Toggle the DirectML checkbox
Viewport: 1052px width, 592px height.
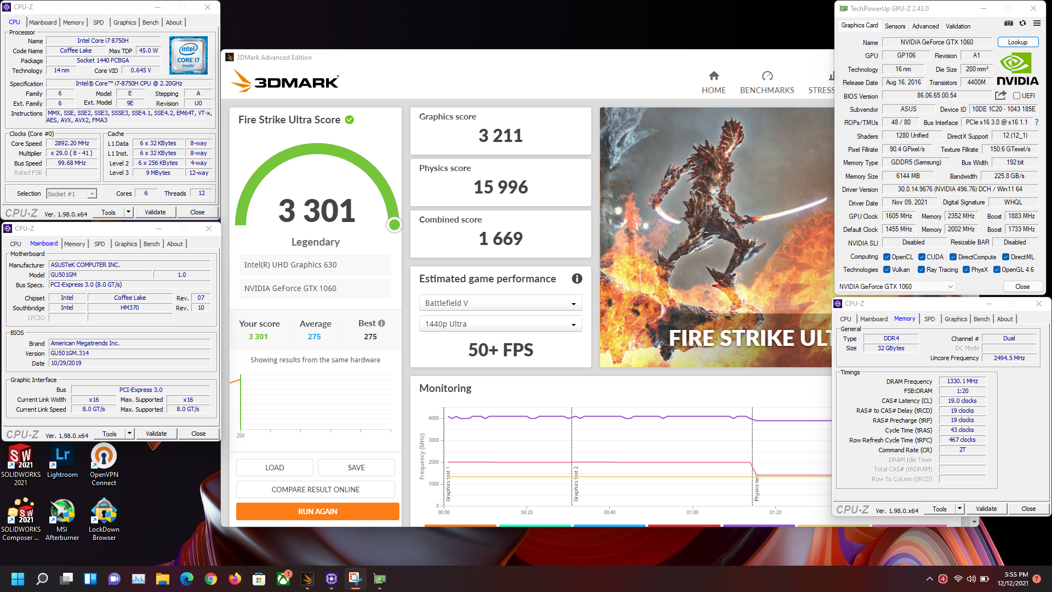[1005, 257]
